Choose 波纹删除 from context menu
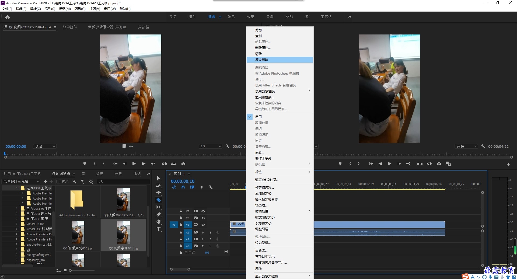This screenshot has width=517, height=279. [280, 60]
